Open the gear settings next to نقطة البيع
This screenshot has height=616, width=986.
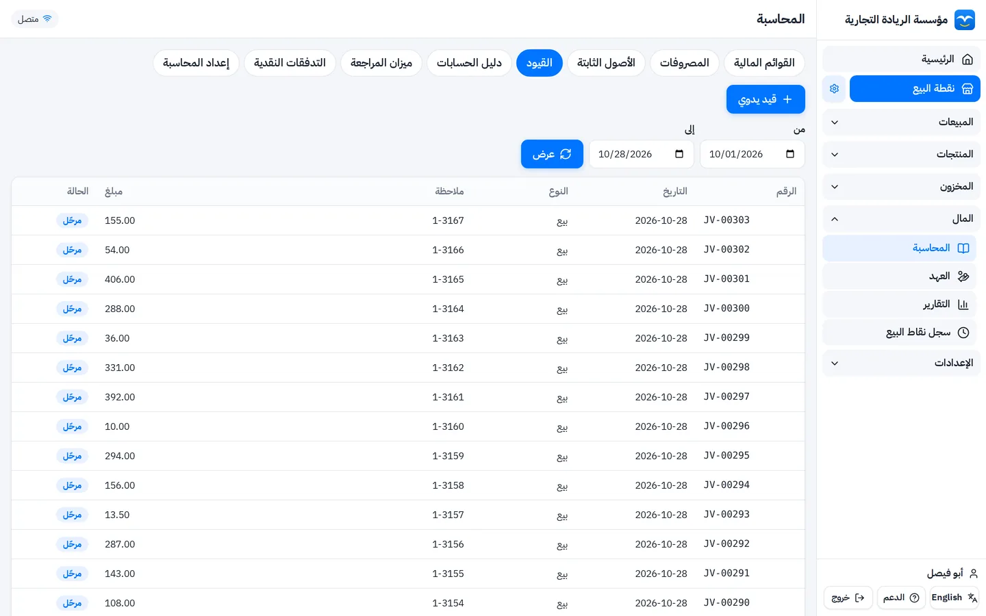click(x=834, y=89)
